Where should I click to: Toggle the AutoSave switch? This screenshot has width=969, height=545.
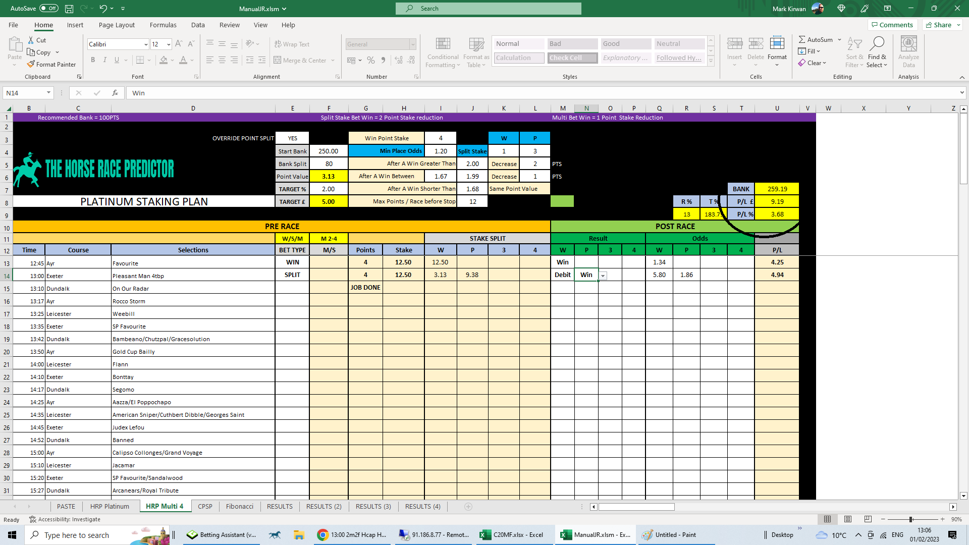click(49, 9)
